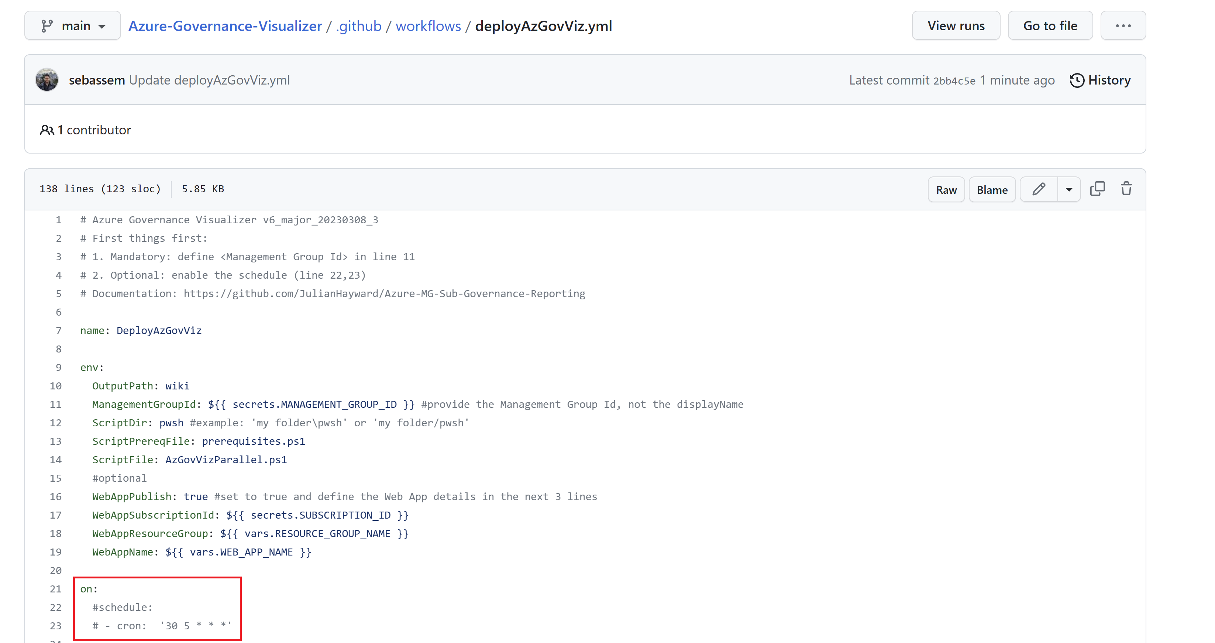The image size is (1215, 643).
Task: Click the Blame view icon
Action: pyautogui.click(x=993, y=189)
